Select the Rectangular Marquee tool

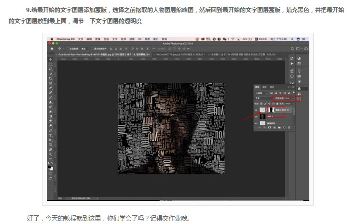[x=50, y=64]
